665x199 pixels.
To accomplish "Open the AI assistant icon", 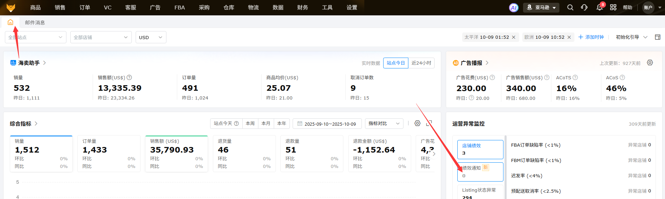I will point(514,8).
